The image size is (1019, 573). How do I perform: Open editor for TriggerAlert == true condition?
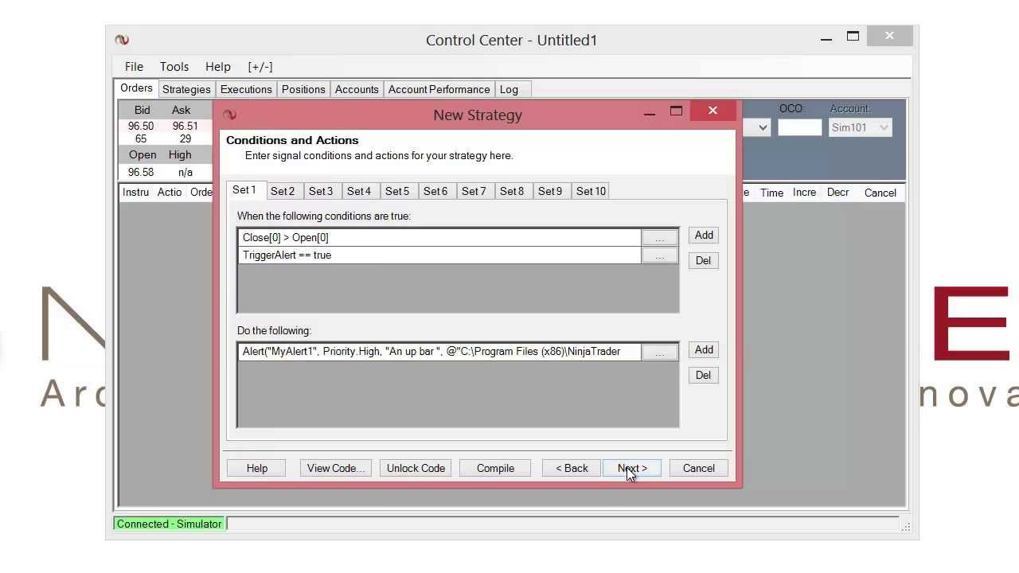point(659,255)
